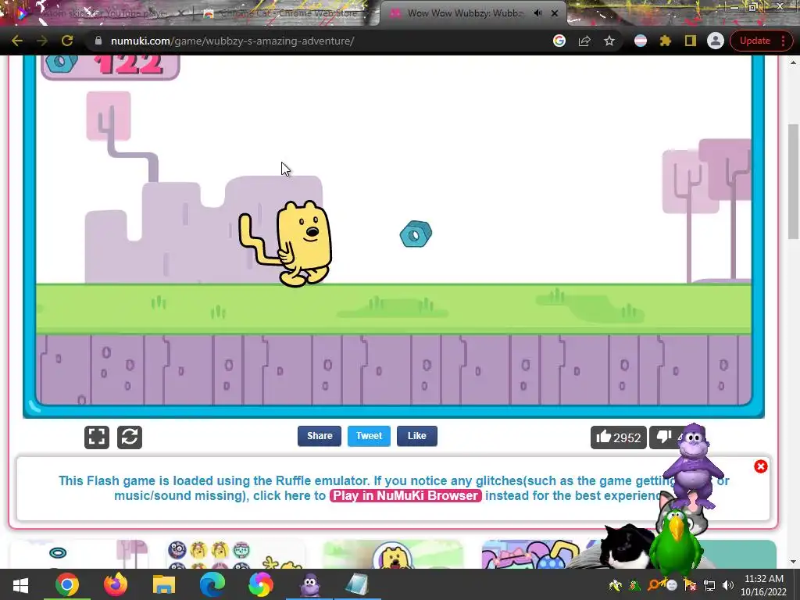Open Google Chrome from the taskbar
Screen dimensions: 800x600
[x=67, y=584]
